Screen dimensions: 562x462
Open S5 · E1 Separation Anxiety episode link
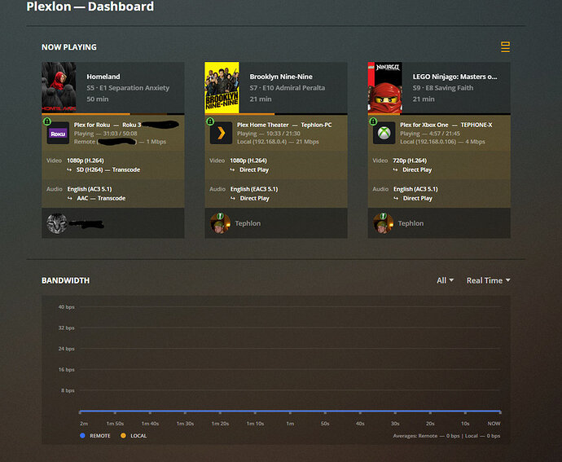click(x=128, y=88)
